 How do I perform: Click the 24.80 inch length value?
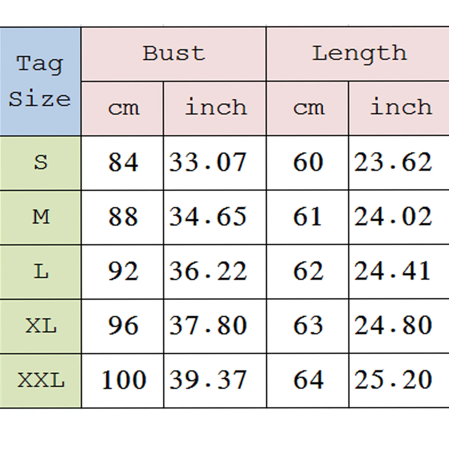[393, 326]
